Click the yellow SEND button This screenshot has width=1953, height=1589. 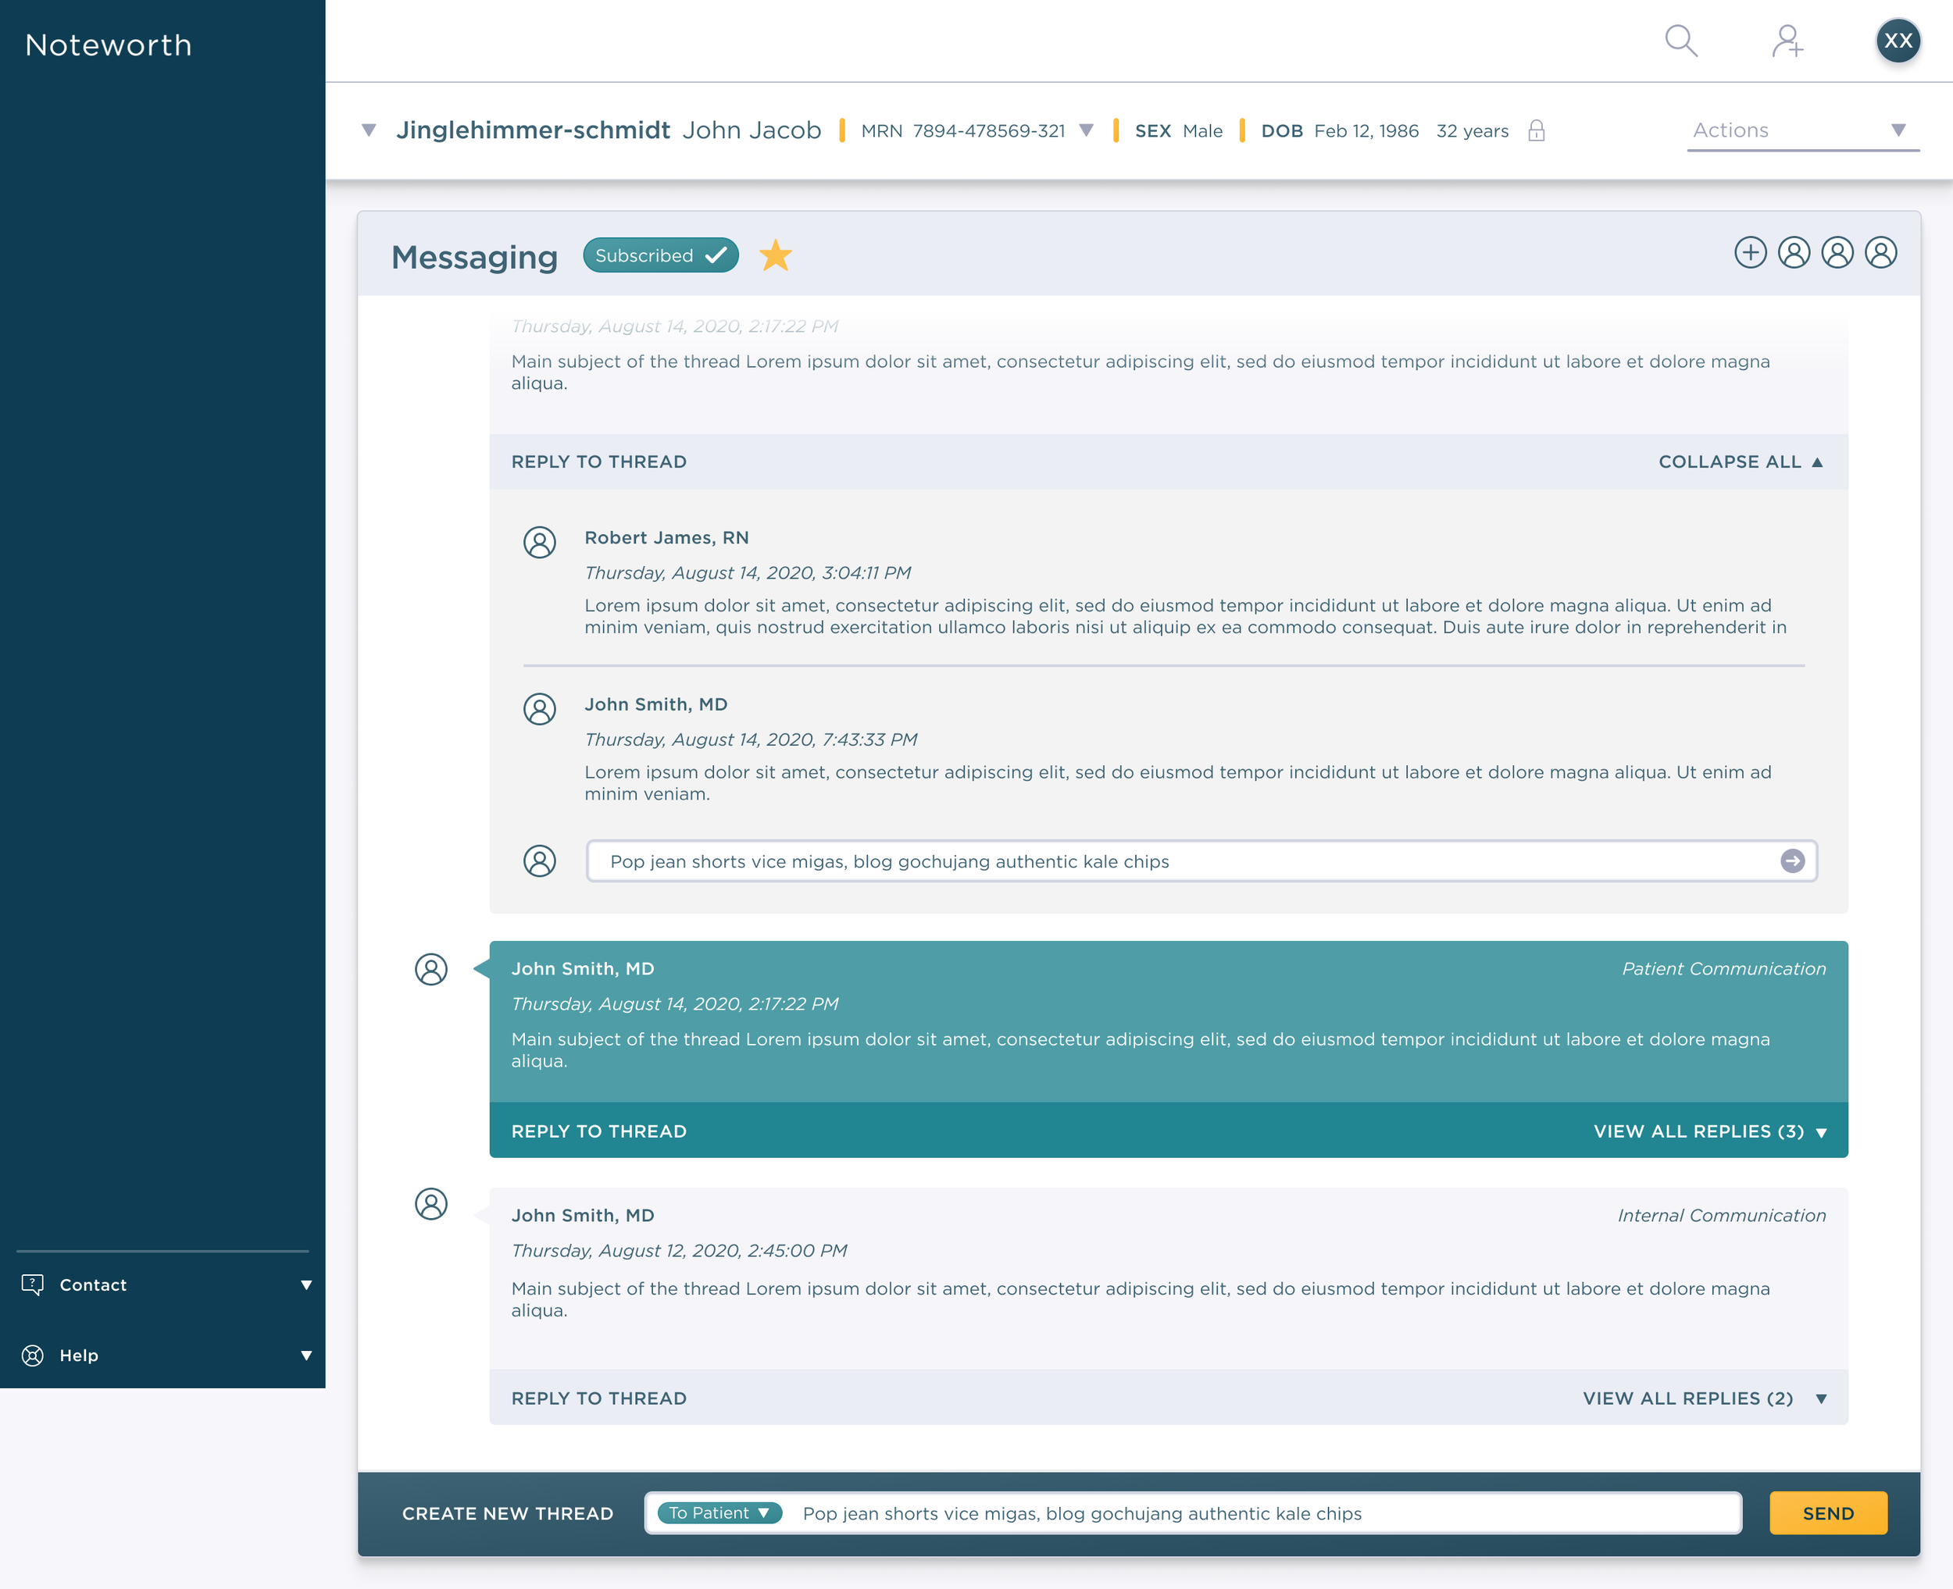(x=1827, y=1513)
